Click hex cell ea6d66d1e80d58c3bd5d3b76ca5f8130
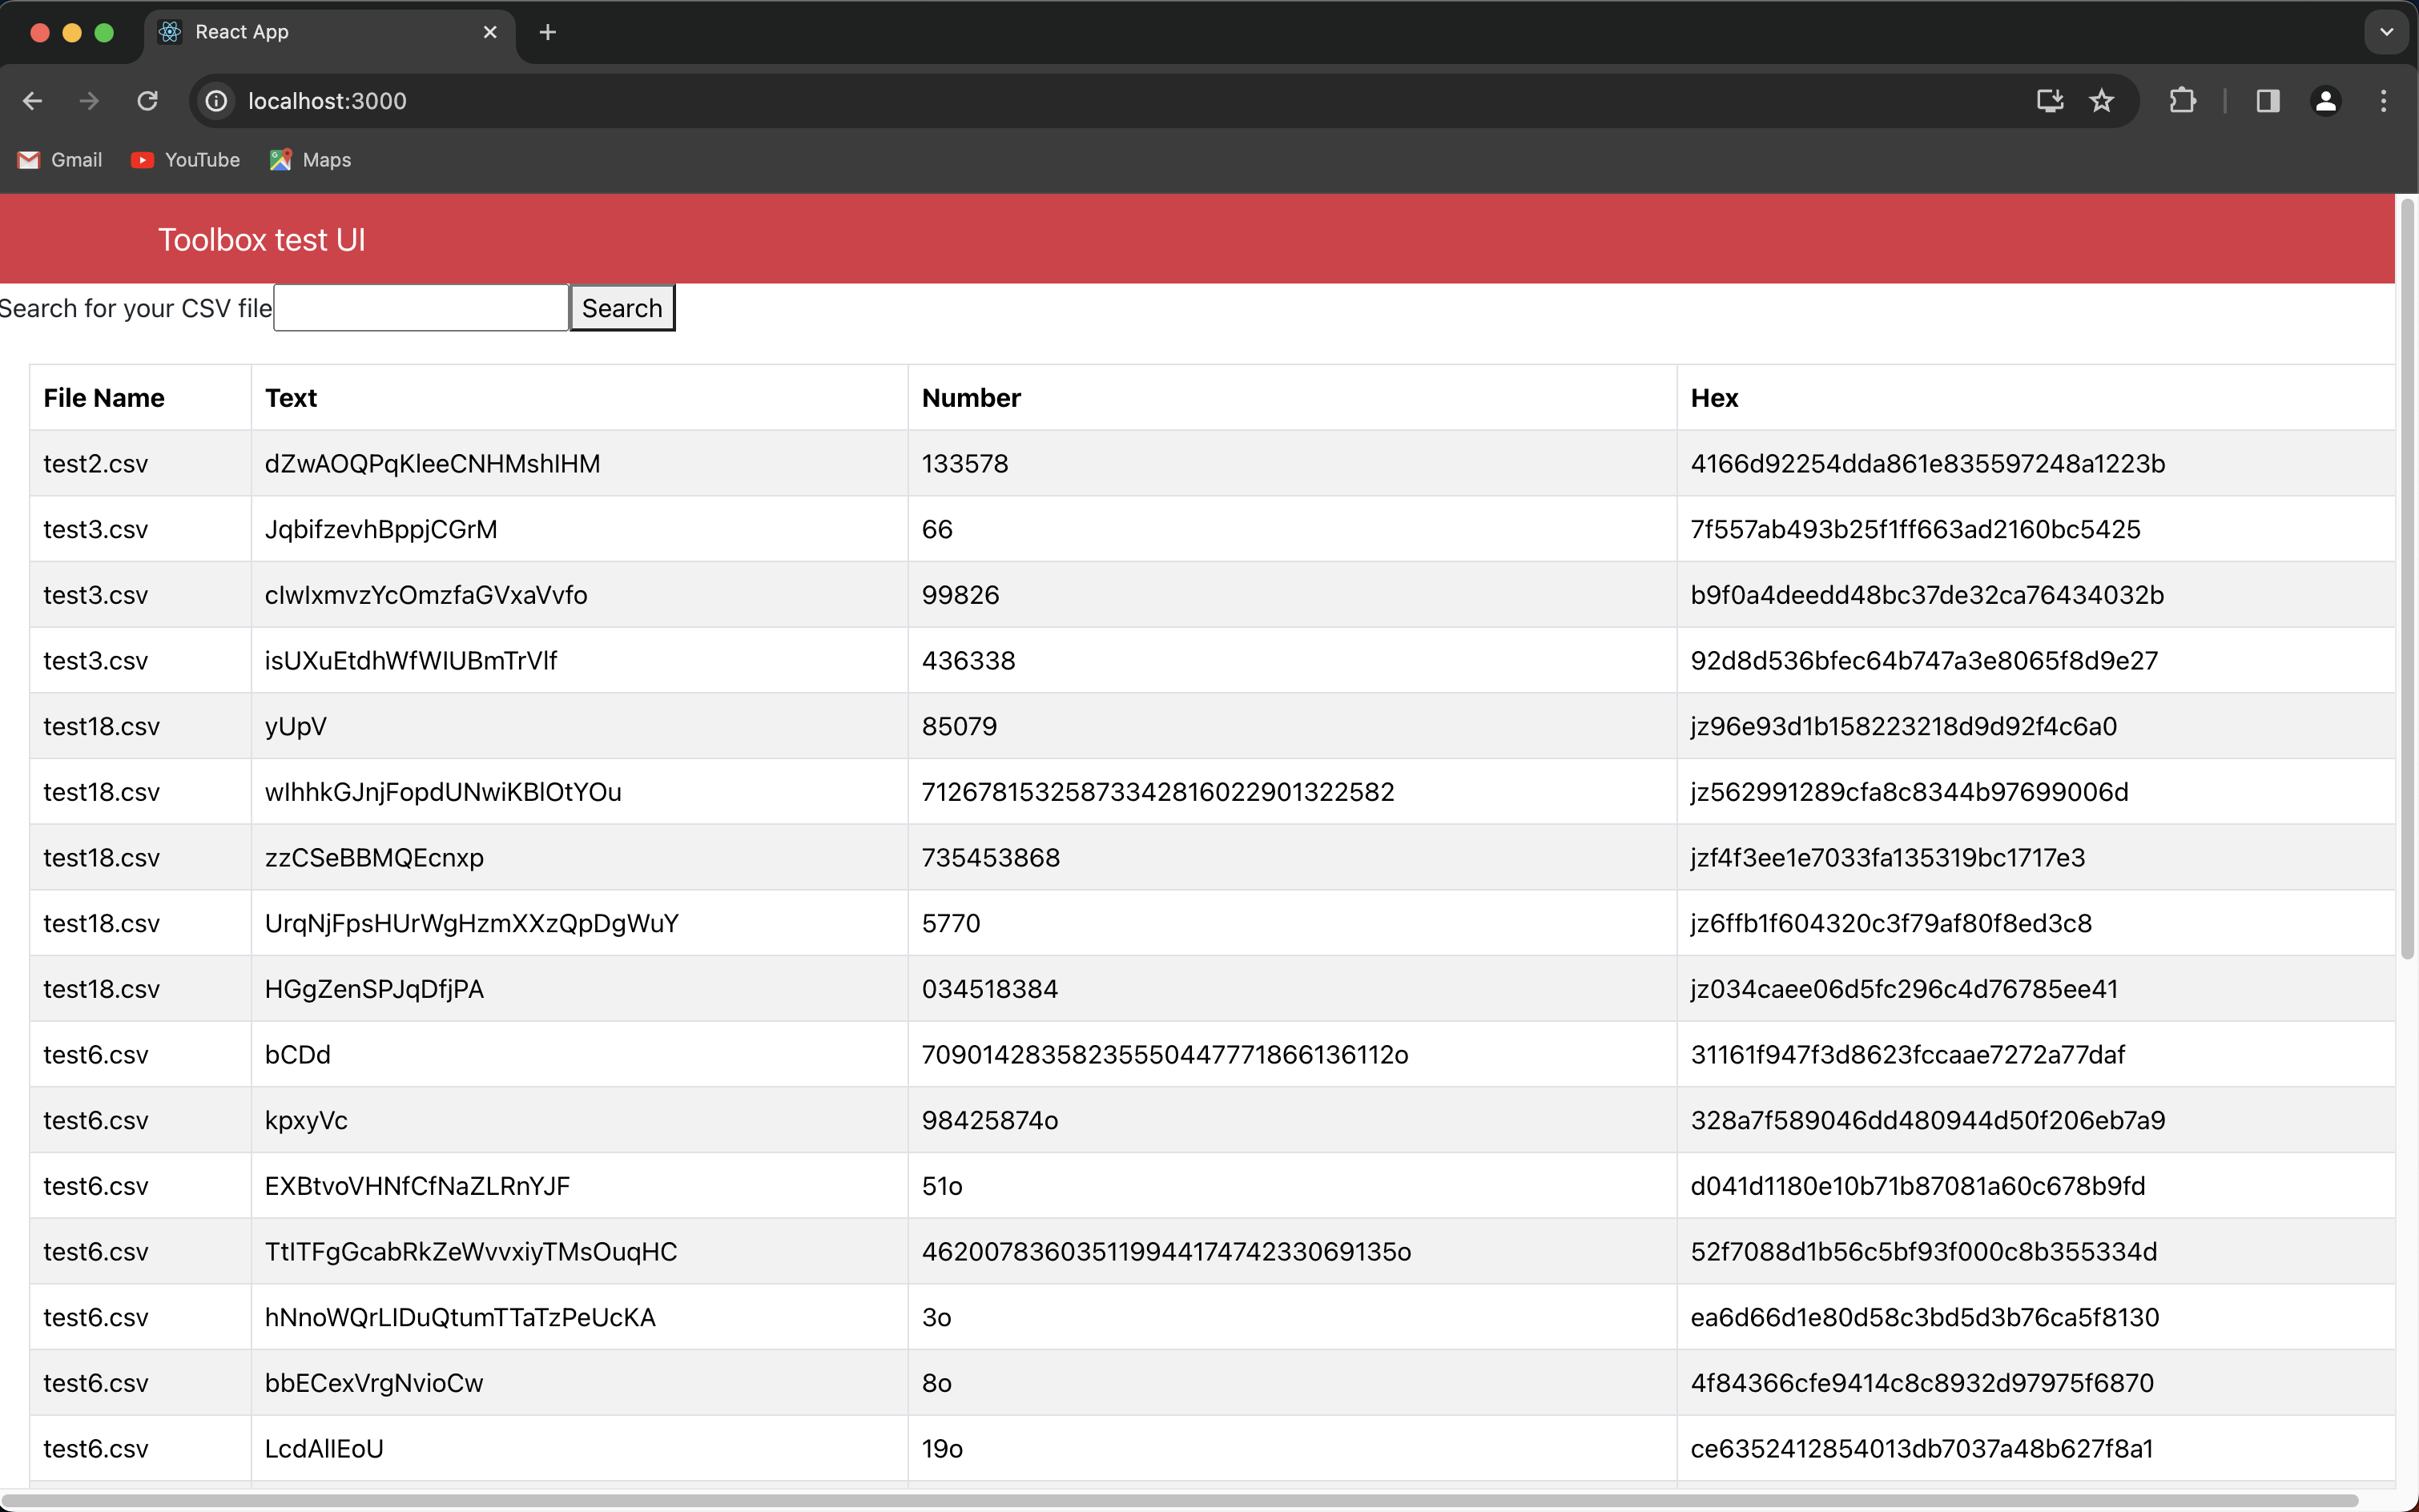The width and height of the screenshot is (2419, 1512). pos(2035,1317)
